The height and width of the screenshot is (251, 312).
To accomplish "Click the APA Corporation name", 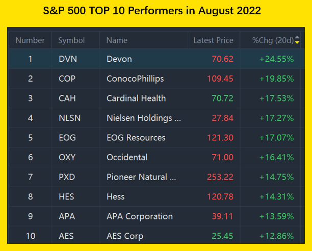I will tap(139, 216).
